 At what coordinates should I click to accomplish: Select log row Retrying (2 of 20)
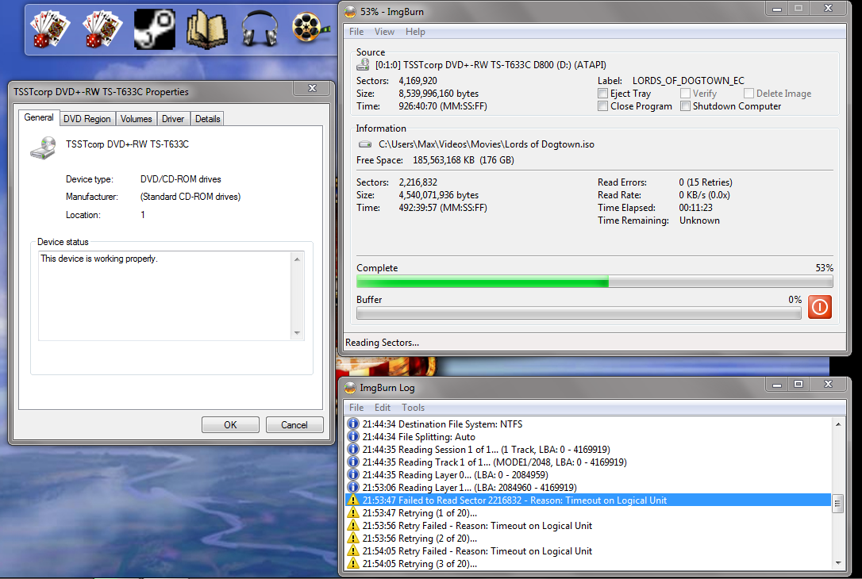[587, 539]
